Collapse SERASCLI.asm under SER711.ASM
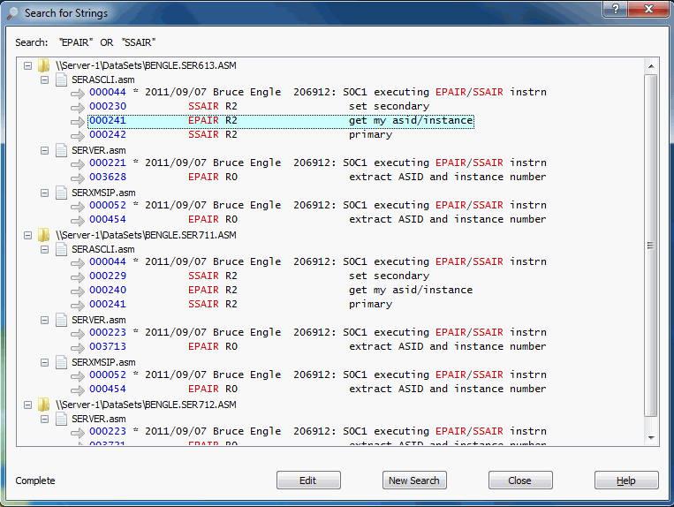Viewport: 674px width, 507px height. 44,250
